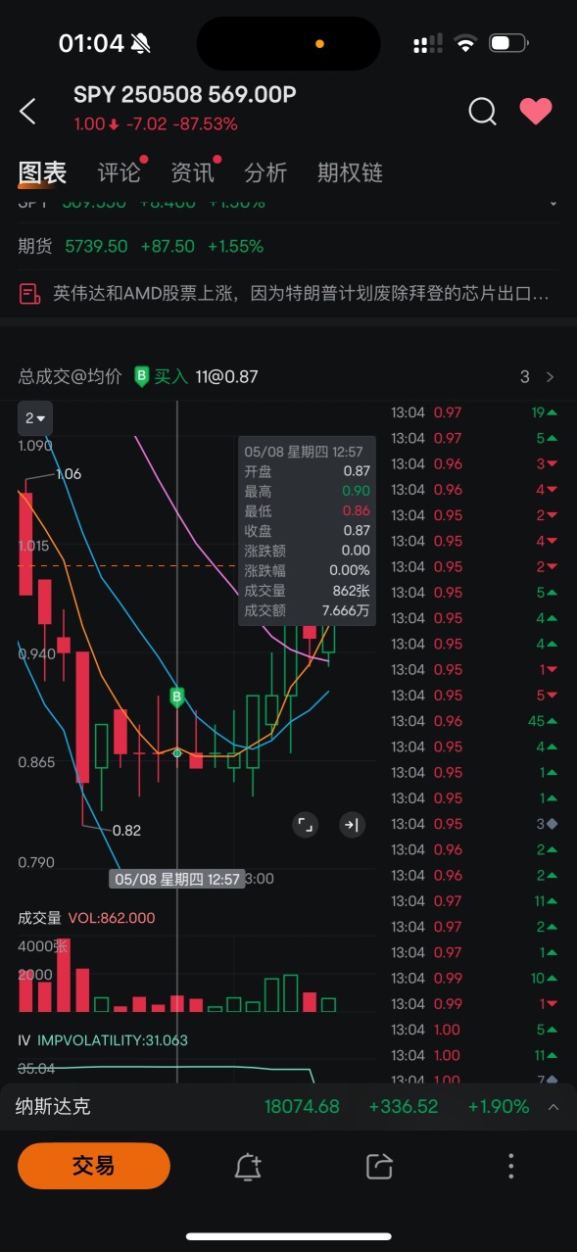Tap trade row with volume 45
The width and height of the screenshot is (577, 1252).
[476, 721]
